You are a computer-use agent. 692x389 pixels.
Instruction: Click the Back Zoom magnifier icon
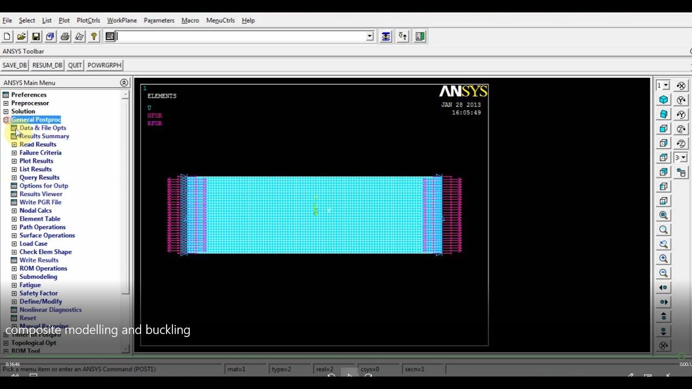coord(663,244)
